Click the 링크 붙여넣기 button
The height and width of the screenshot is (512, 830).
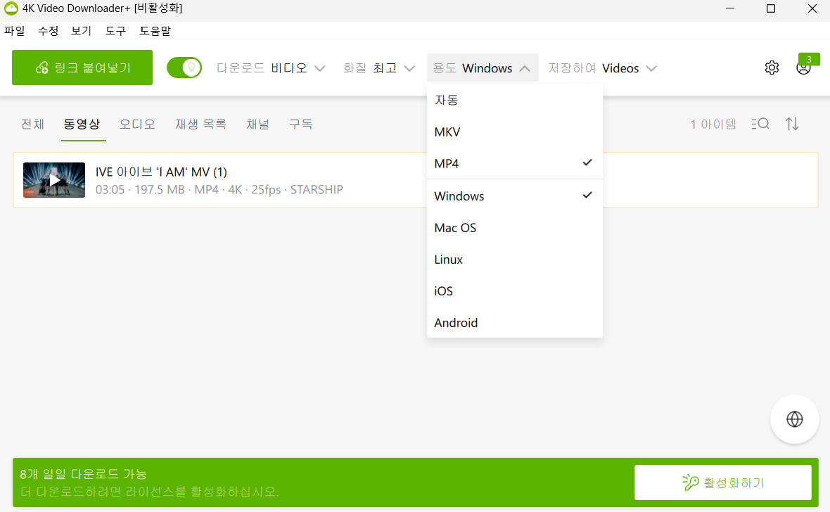pyautogui.click(x=82, y=68)
